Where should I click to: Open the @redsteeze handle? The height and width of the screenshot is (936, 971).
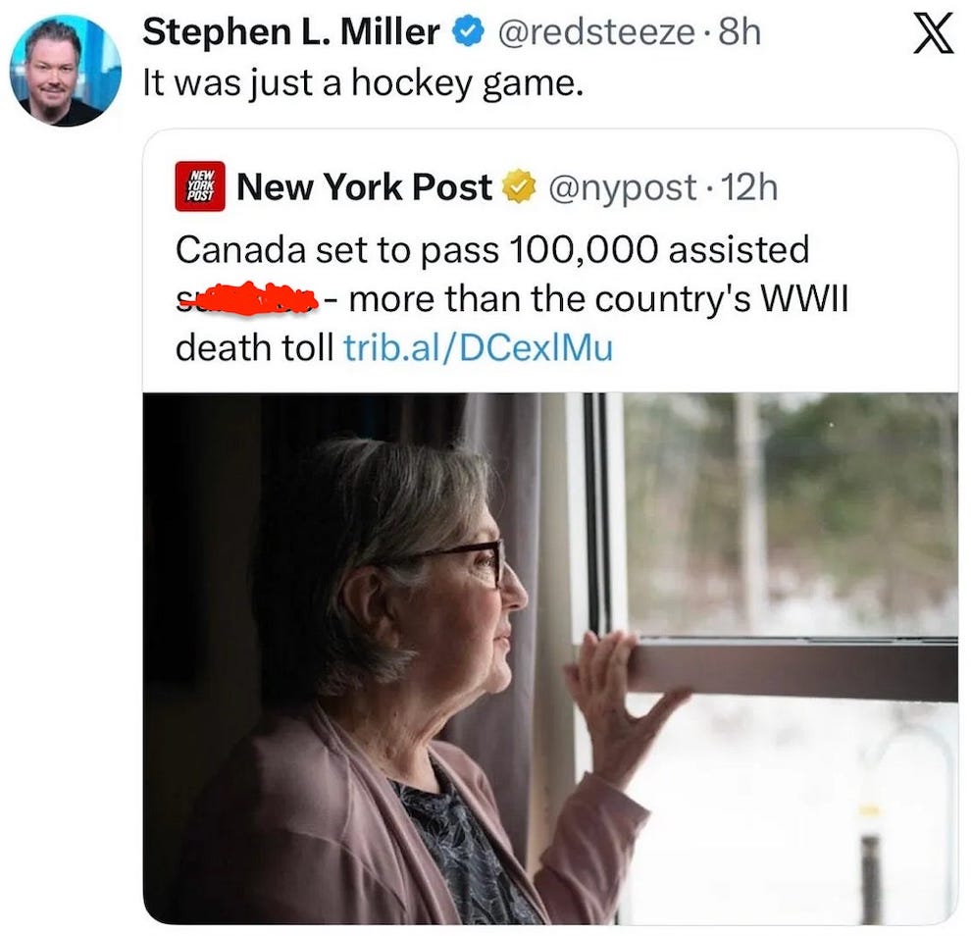click(596, 33)
